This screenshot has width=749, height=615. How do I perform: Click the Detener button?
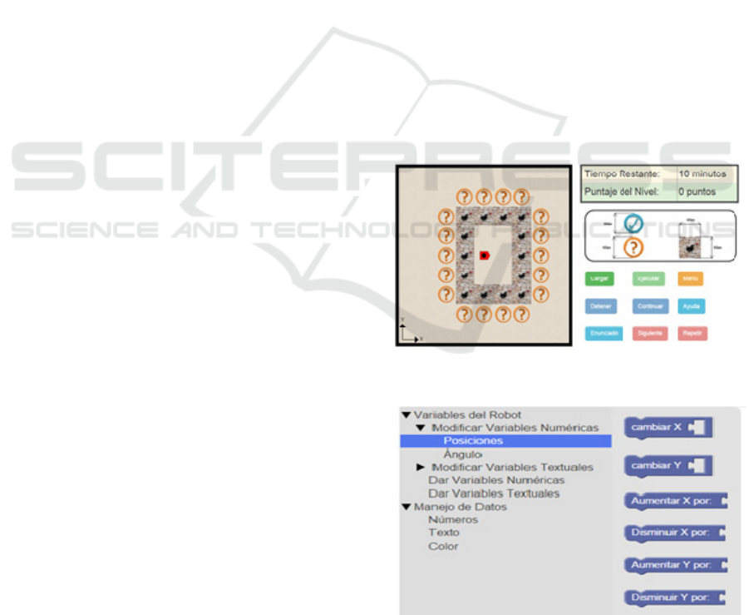click(x=600, y=306)
